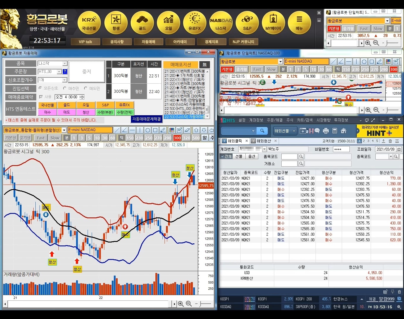Toggle the 전체 filter button in 1QHTS
Screen dimensions: 404x319
(226, 156)
